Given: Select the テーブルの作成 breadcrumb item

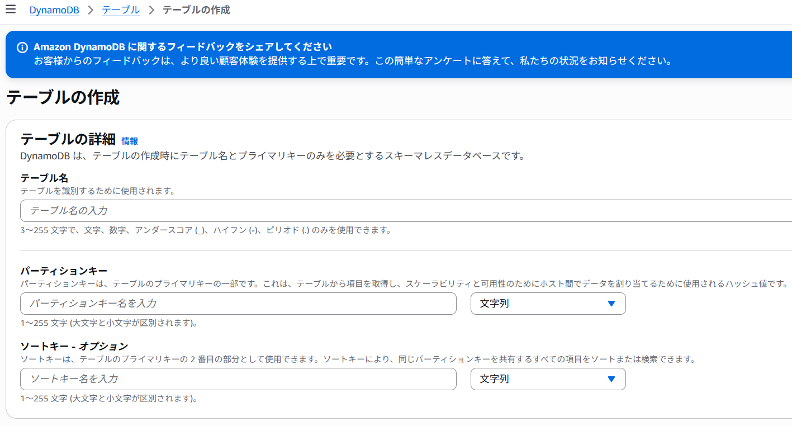Looking at the screenshot, I should pyautogui.click(x=196, y=10).
